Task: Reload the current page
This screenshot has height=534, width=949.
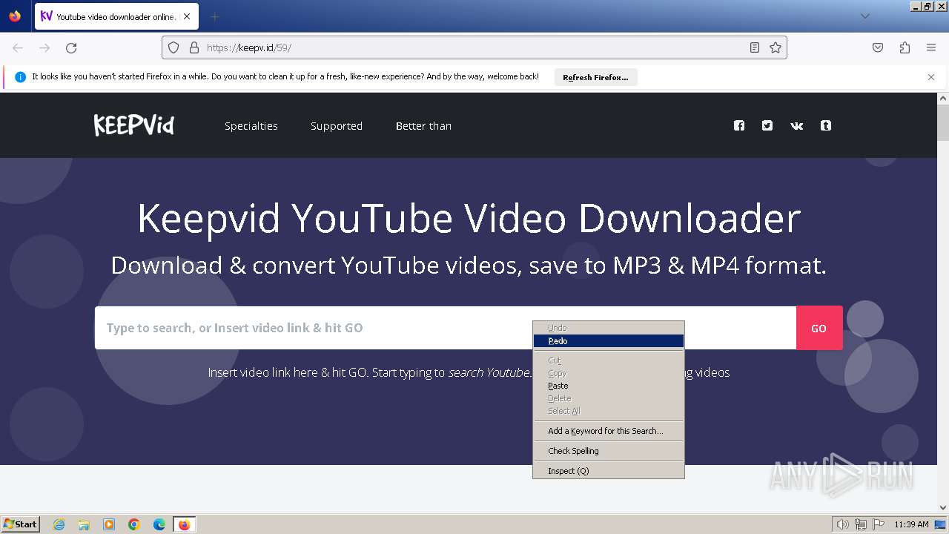Action: coord(71,47)
